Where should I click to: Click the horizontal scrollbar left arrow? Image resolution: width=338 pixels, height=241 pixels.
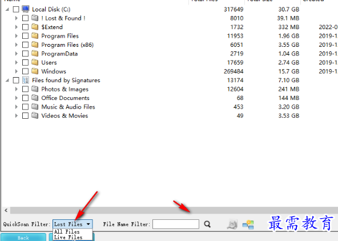[x=6, y=210]
